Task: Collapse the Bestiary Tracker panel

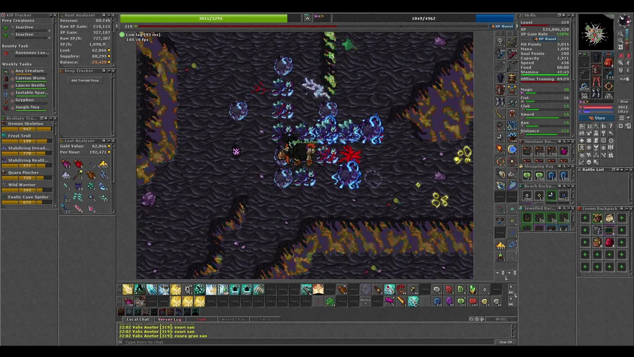Action: pyautogui.click(x=50, y=119)
